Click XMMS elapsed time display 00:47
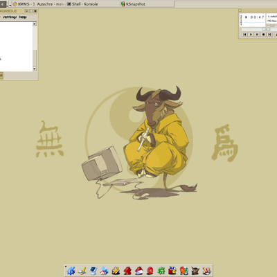The image size is (277, 277). pos(257,17)
